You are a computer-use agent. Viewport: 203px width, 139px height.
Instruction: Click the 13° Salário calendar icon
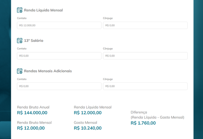(20, 41)
